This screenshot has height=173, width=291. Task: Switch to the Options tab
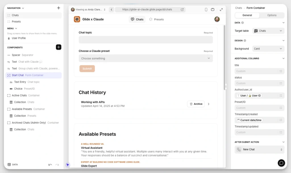pos(272,15)
